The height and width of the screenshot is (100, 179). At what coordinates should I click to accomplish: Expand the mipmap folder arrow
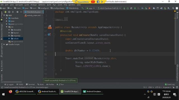pos(9,36)
